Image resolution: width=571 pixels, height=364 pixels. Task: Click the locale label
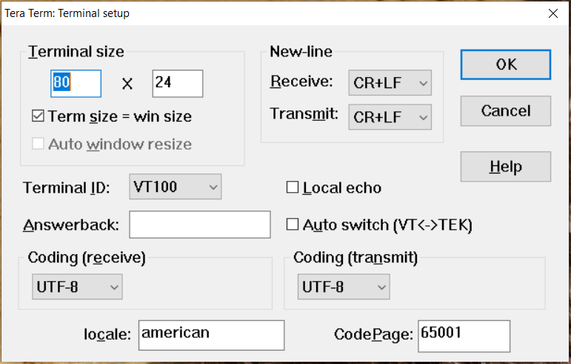[x=107, y=334]
